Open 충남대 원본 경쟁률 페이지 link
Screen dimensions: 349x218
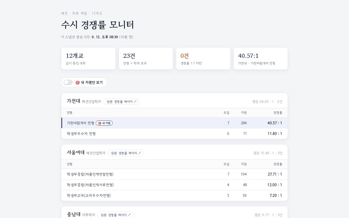coord(116,215)
